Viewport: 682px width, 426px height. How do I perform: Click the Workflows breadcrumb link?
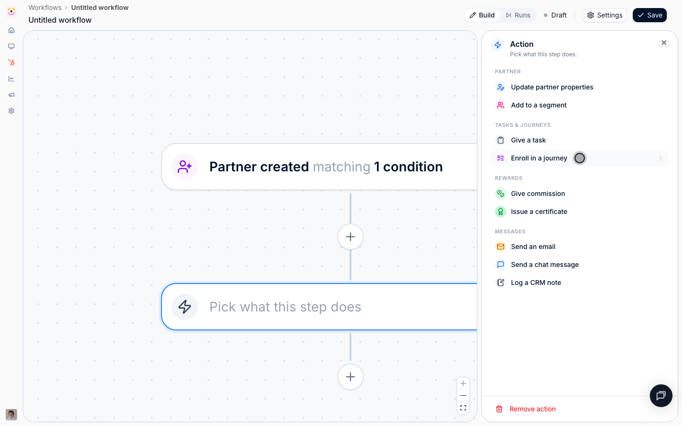[45, 8]
